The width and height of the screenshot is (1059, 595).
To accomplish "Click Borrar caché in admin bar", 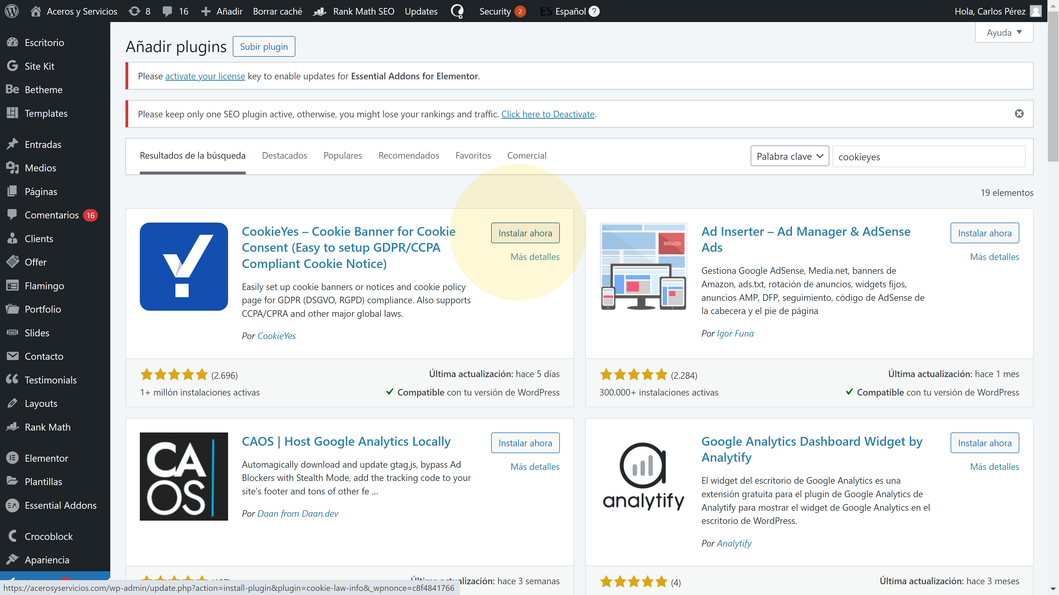I will click(277, 11).
